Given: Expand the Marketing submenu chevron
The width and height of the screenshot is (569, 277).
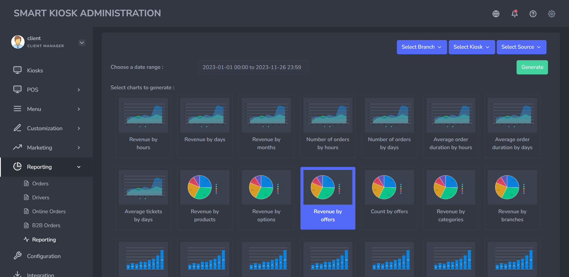Looking at the screenshot, I should click(x=79, y=148).
